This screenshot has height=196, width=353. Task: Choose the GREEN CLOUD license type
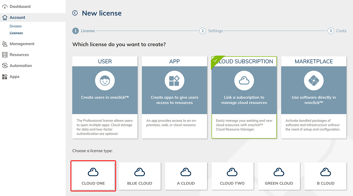[x=279, y=176]
